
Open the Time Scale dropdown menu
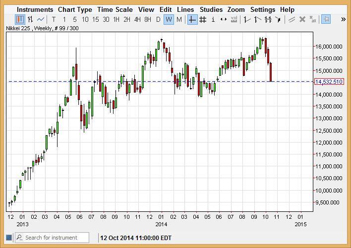tap(115, 9)
